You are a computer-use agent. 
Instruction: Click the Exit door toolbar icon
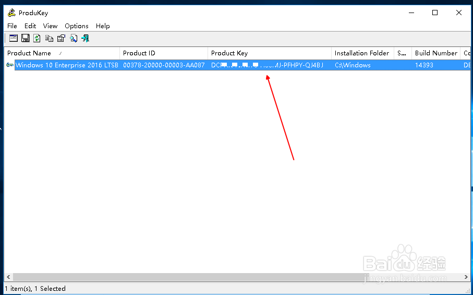(86, 38)
